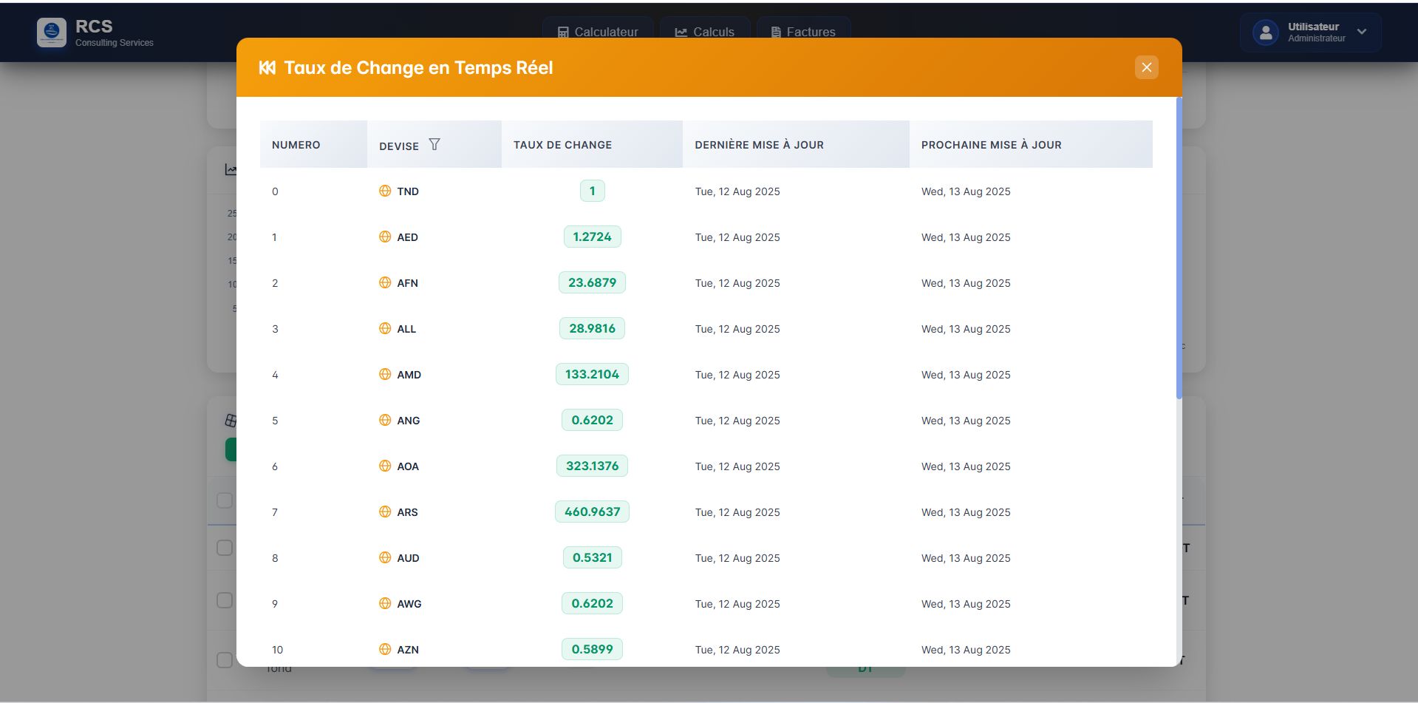Click the globe icon next to AED

point(385,237)
